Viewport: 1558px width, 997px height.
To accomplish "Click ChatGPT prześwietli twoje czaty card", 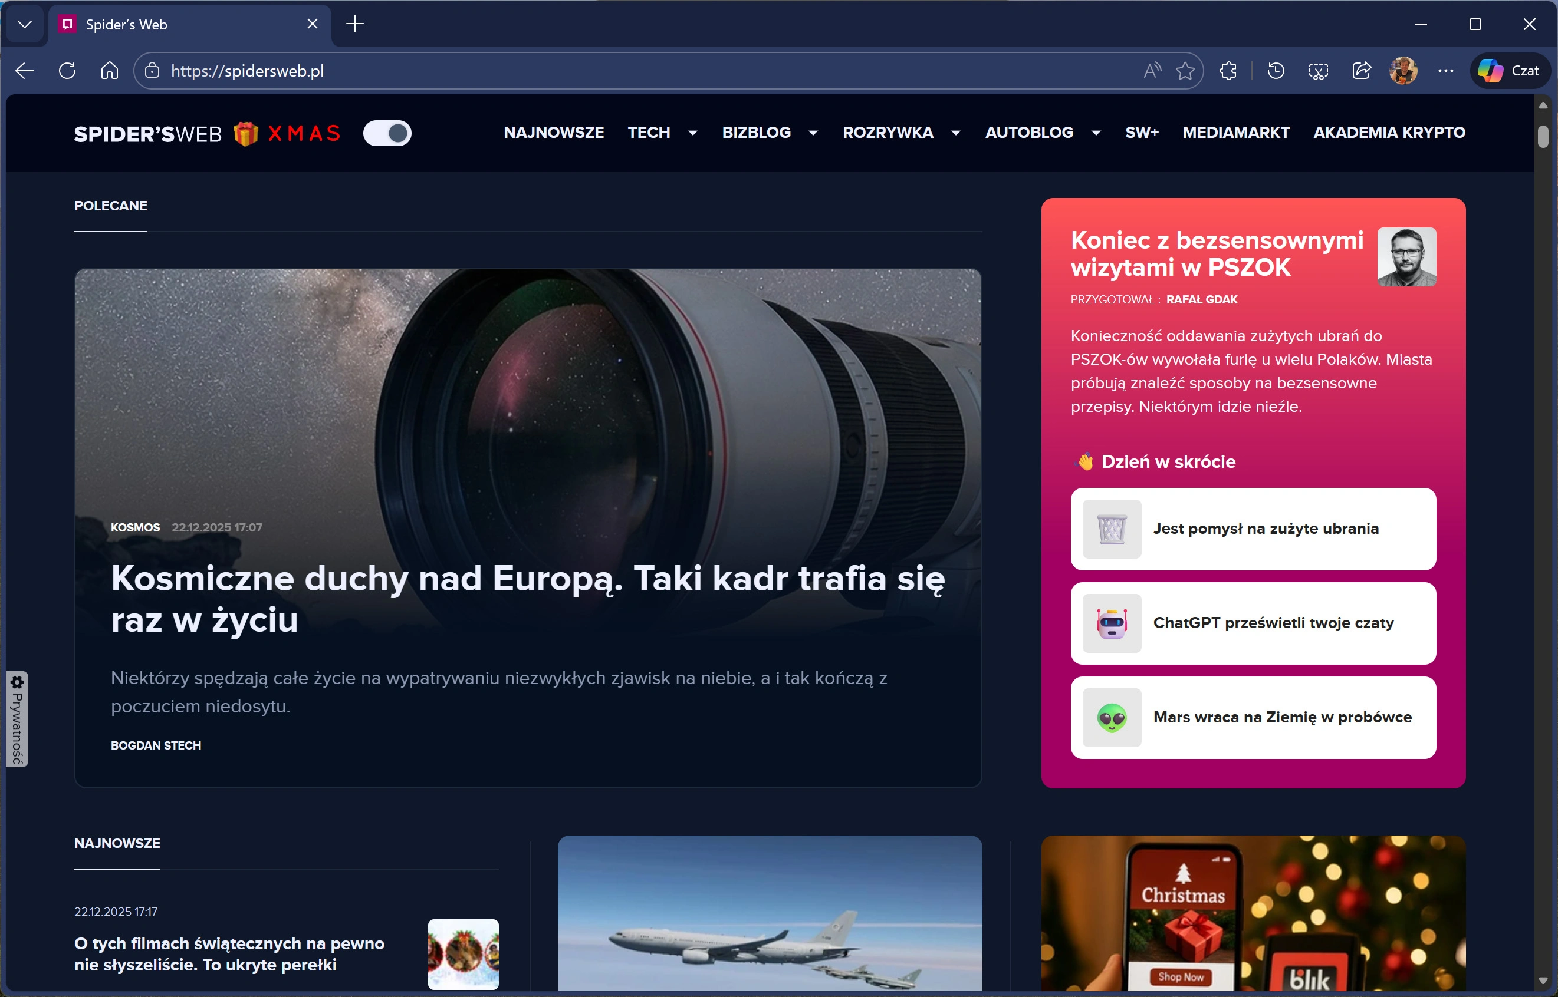I will [1253, 623].
